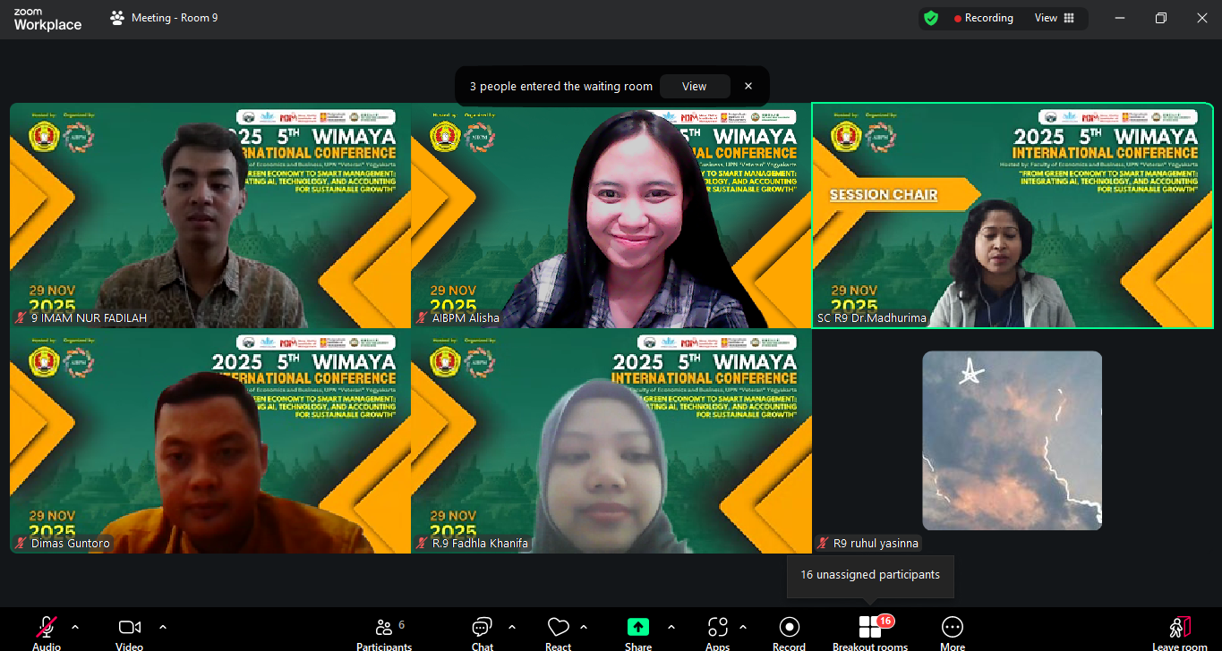The image size is (1222, 651).
Task: Expand the chevron next to Share
Action: 671,627
